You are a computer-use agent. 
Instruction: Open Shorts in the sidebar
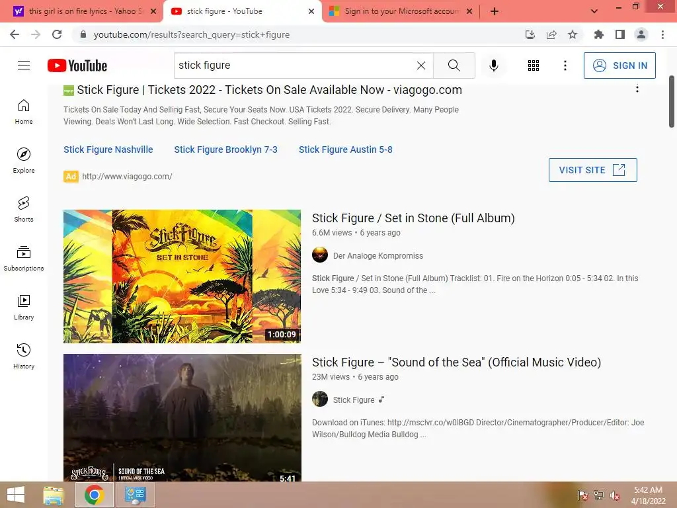[x=24, y=209]
